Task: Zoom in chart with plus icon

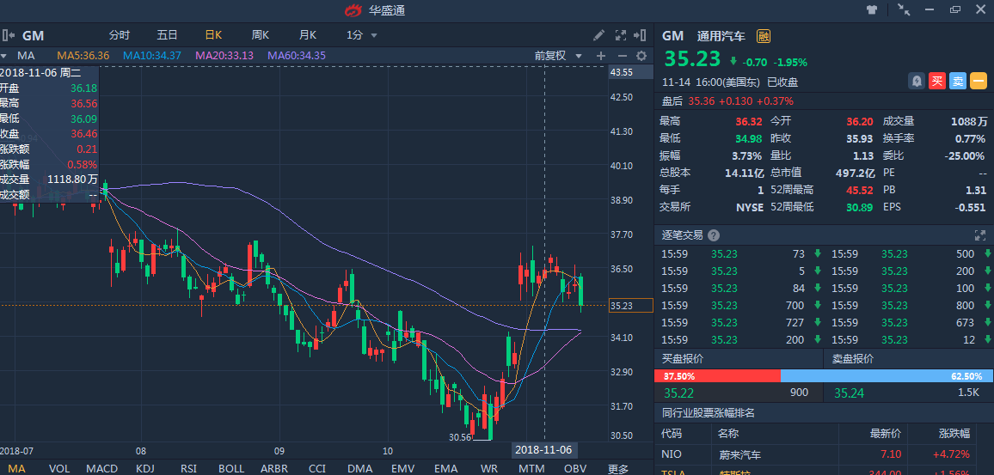Action: (601, 56)
